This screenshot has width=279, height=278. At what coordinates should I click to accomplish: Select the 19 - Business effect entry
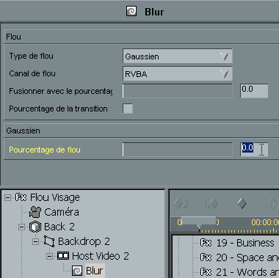tap(237, 243)
